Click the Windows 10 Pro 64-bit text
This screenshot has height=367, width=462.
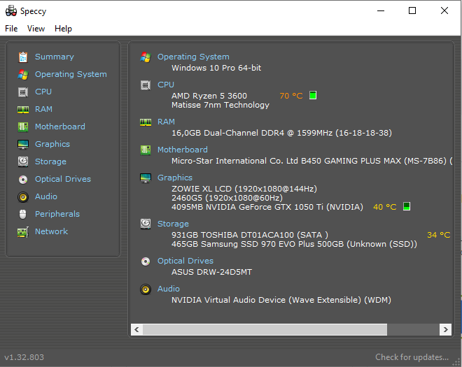(216, 68)
